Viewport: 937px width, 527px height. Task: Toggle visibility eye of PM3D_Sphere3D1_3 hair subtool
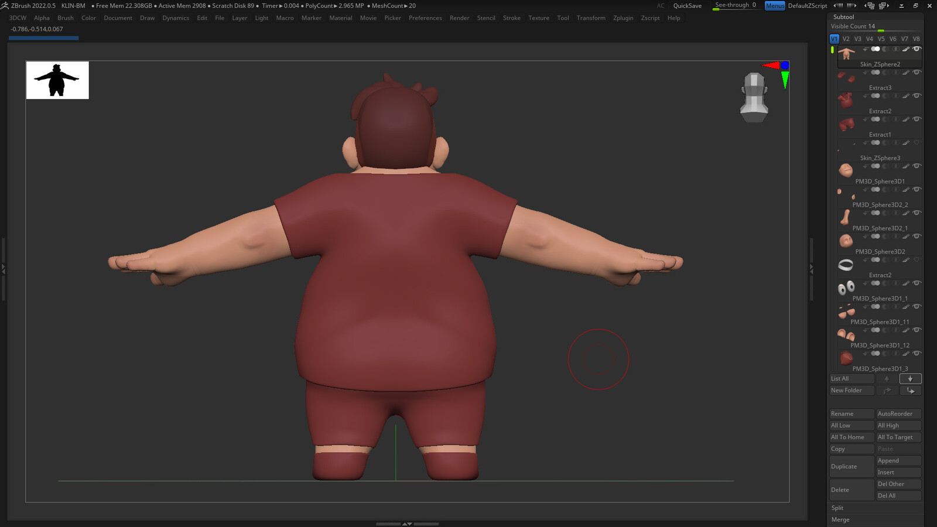917,354
